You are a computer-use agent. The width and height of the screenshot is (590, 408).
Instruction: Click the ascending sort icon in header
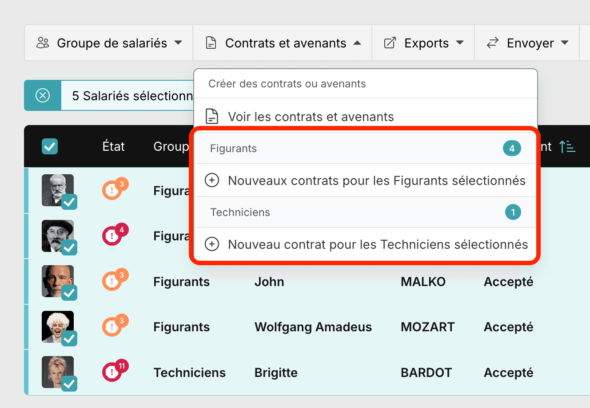point(567,146)
